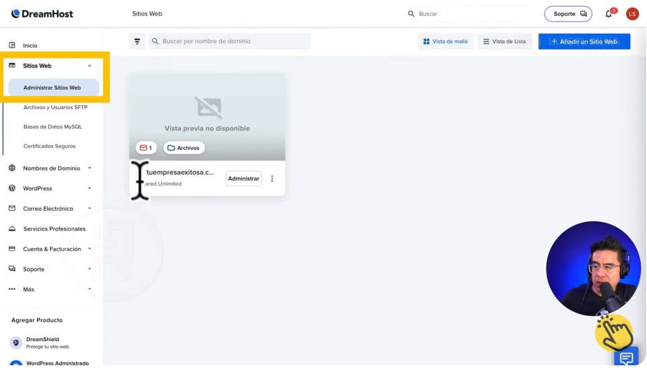Open Bases de Datos MySQL
This screenshot has width=647, height=368.
[x=53, y=127]
